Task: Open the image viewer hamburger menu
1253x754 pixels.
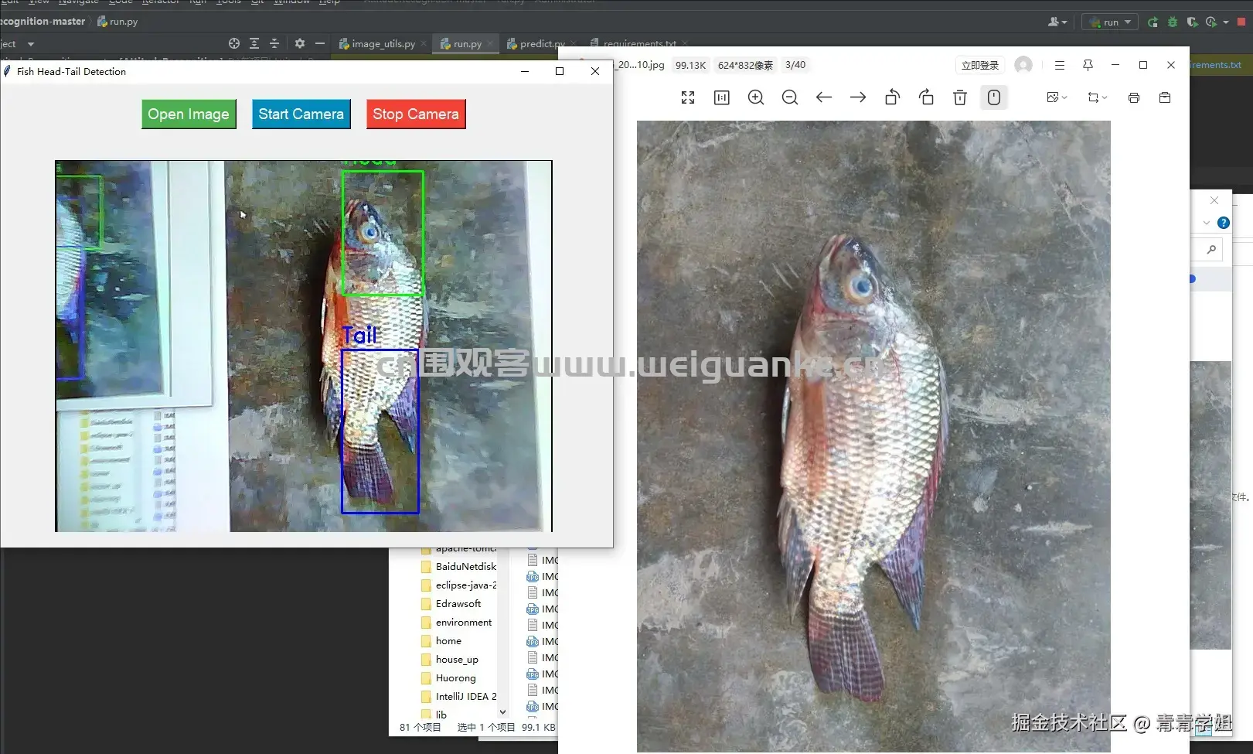Action: click(1060, 65)
